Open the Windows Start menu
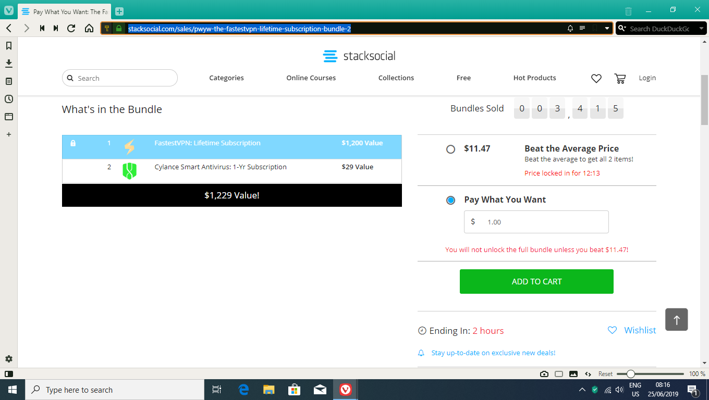Screen dimensions: 709x400 click(12, 390)
